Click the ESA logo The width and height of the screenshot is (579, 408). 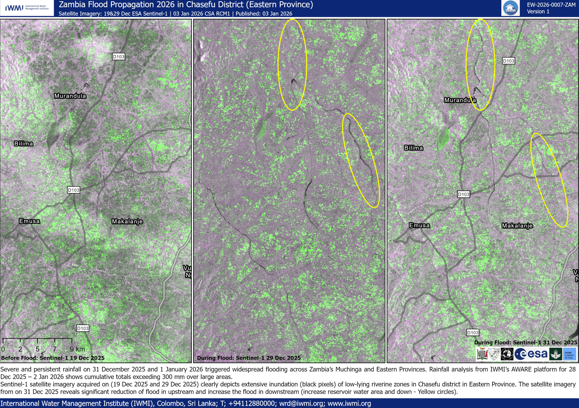(532, 354)
